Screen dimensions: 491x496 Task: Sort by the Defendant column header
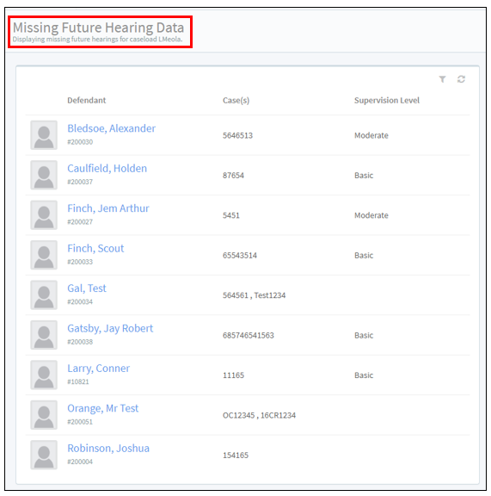coord(86,100)
